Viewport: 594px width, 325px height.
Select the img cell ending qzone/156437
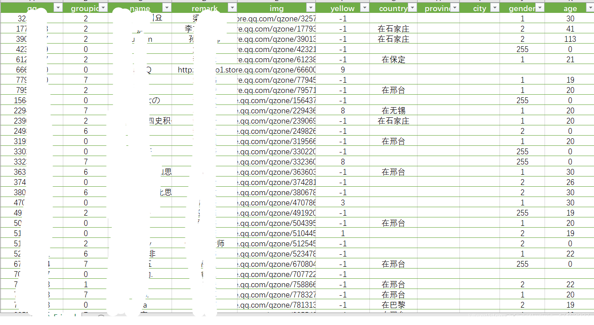point(276,100)
